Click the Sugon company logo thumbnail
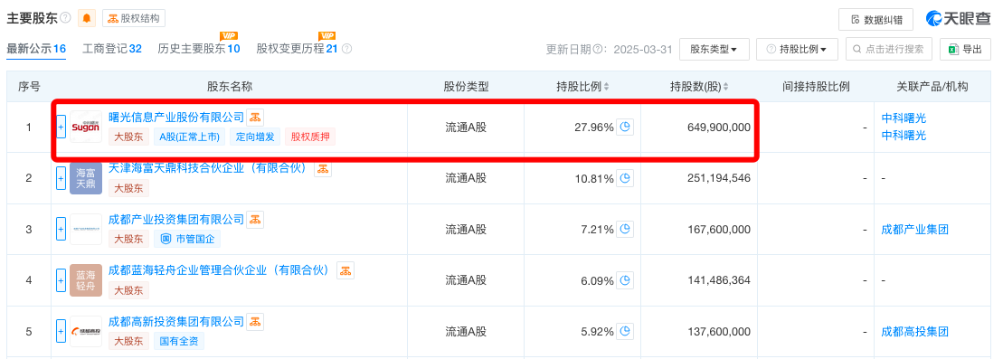1003x359 pixels. click(x=86, y=128)
